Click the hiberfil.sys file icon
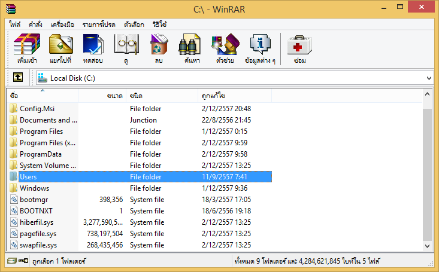This screenshot has height=272, width=439. (x=14, y=222)
